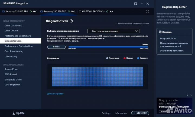195x117 pixels.
Task: Click the Update button
Action: pos(18,113)
